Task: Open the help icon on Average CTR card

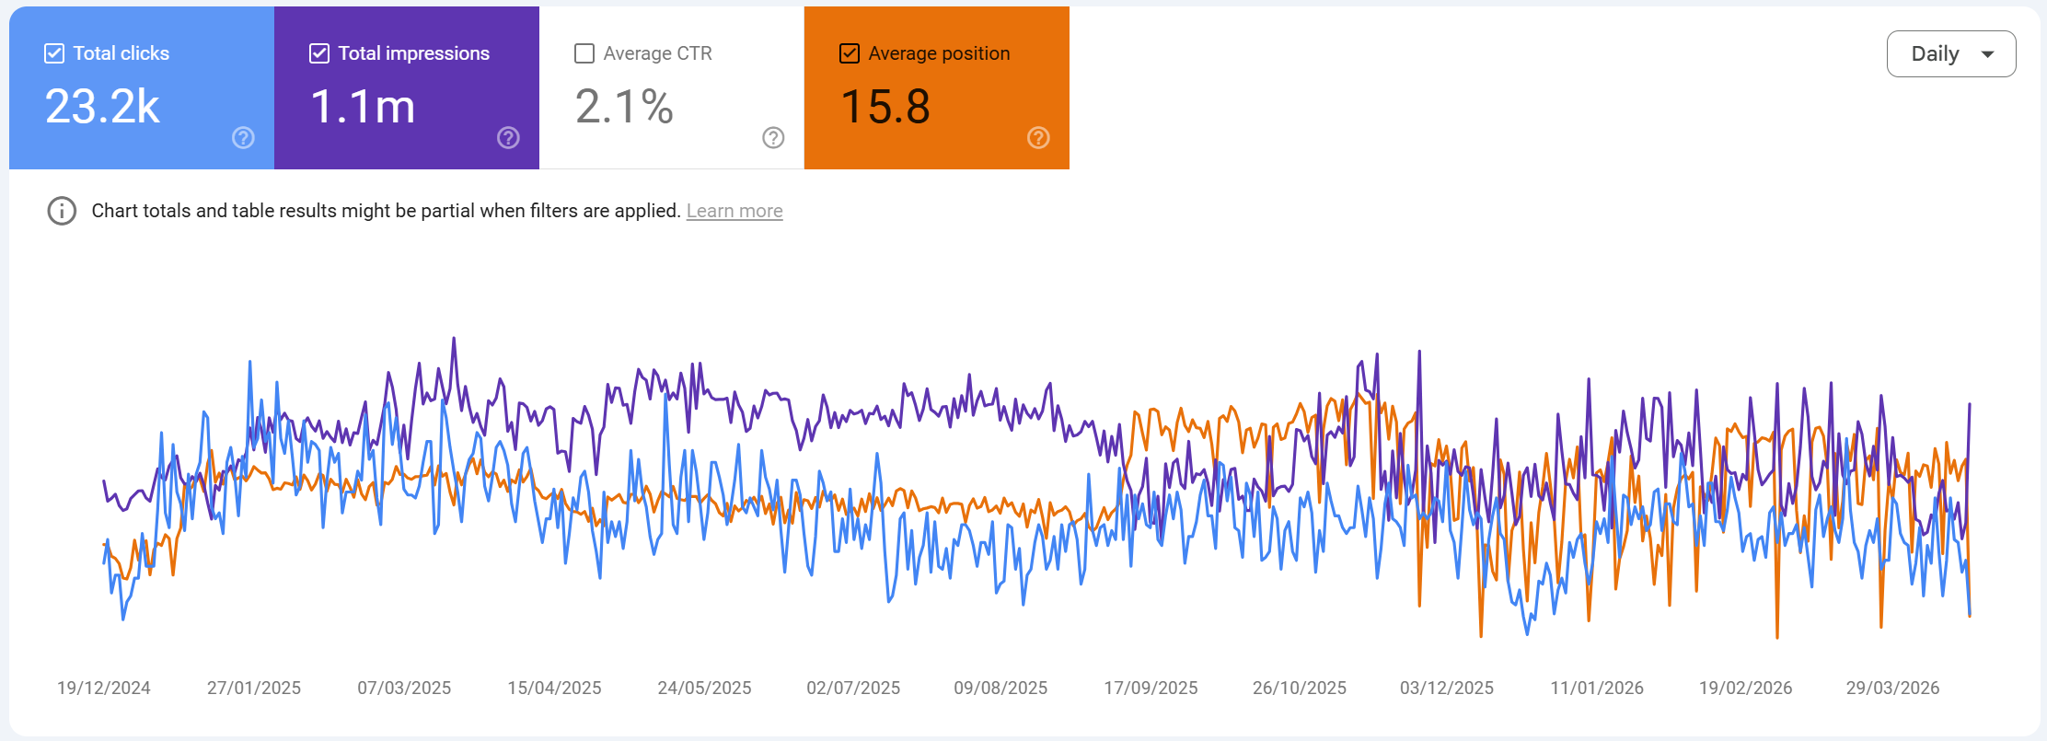Action: click(773, 138)
